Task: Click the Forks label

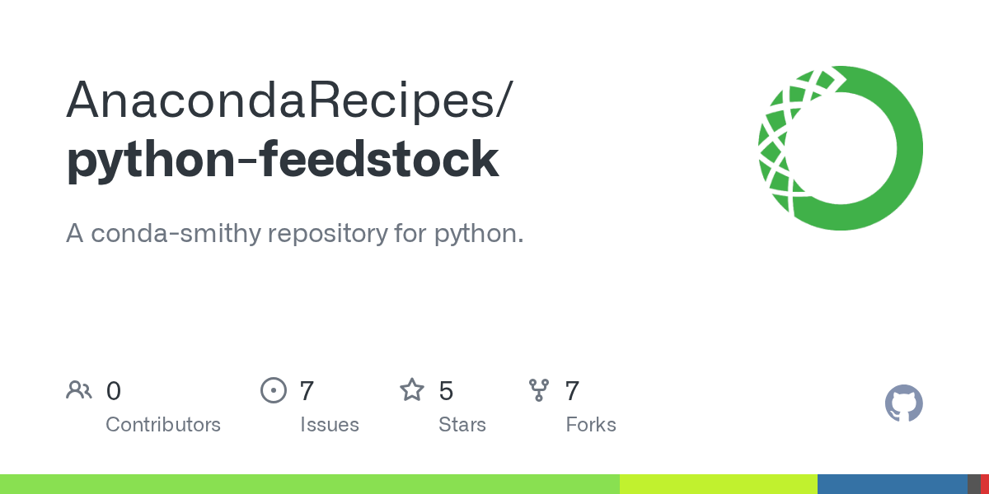Action: 591,425
